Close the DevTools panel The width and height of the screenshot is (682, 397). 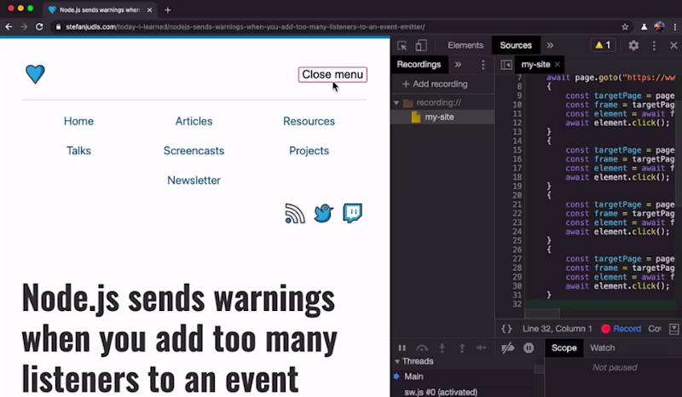coord(673,45)
